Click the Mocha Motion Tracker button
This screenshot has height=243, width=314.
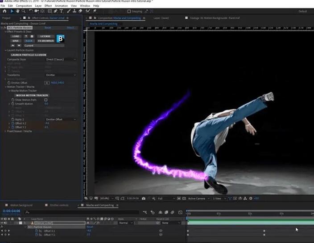pos(32,95)
